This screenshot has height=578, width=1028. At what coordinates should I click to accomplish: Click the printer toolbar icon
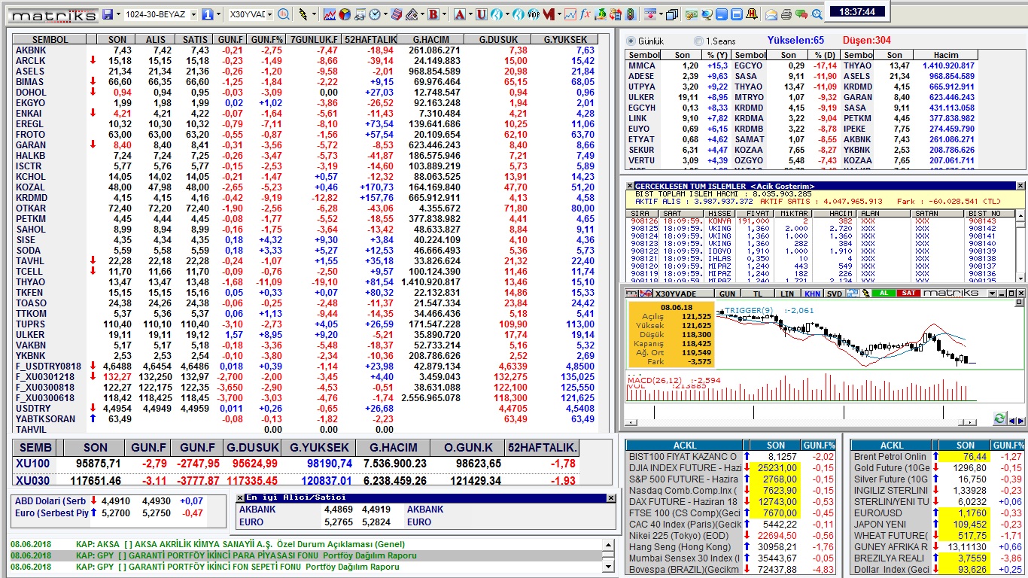[786, 14]
